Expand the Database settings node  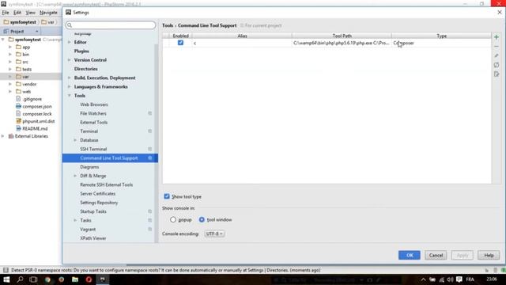tap(75, 140)
